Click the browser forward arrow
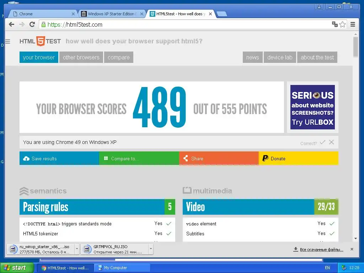This screenshot has width=364, height=273. [22, 25]
